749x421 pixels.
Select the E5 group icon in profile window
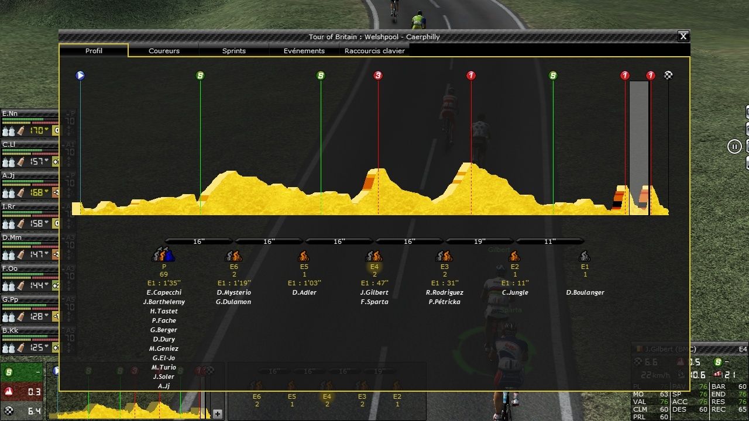pyautogui.click(x=304, y=256)
